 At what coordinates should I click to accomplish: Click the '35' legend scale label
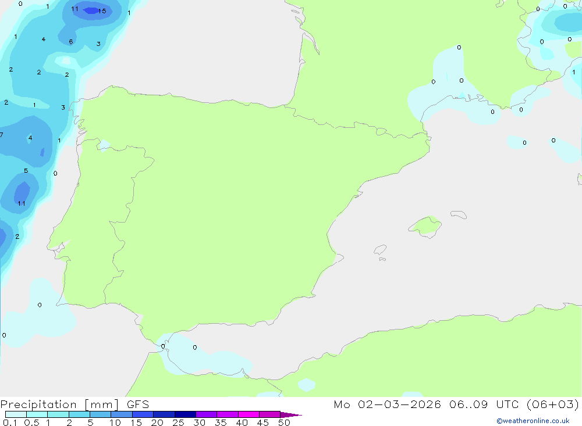(x=221, y=423)
